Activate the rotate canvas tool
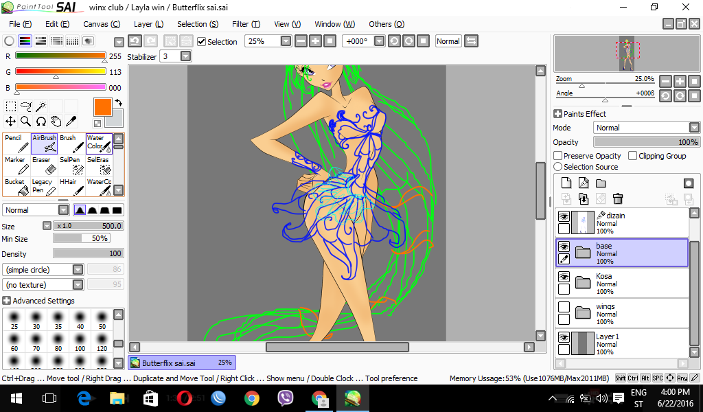This screenshot has height=412, width=703. pos(41,121)
